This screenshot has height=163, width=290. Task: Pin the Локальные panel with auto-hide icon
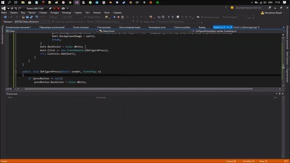280,94
